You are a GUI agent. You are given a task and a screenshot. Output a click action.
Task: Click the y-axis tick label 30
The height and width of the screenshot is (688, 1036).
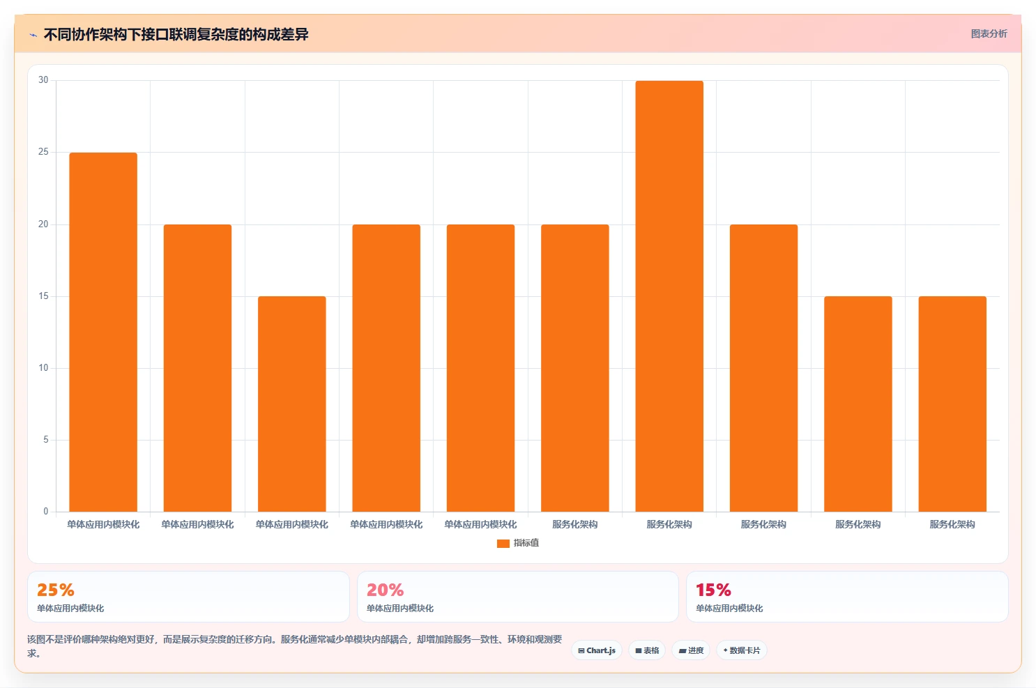(43, 80)
